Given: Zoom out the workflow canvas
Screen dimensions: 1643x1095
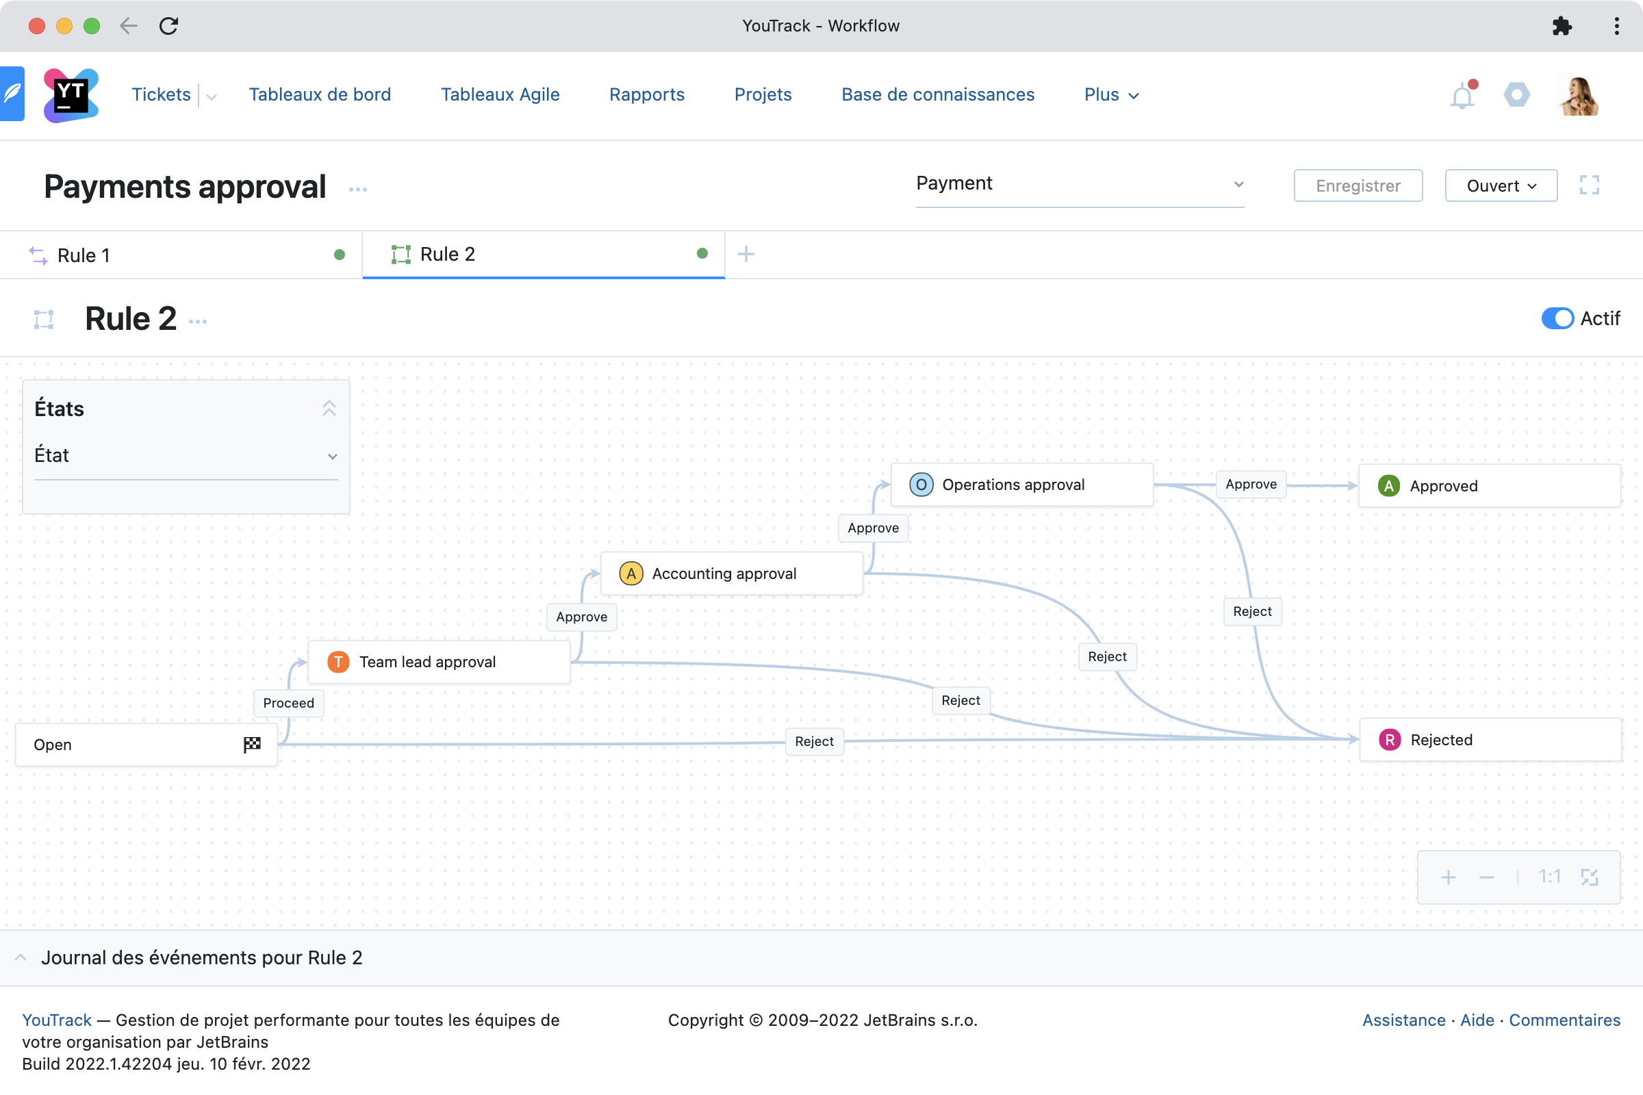Looking at the screenshot, I should tap(1486, 877).
